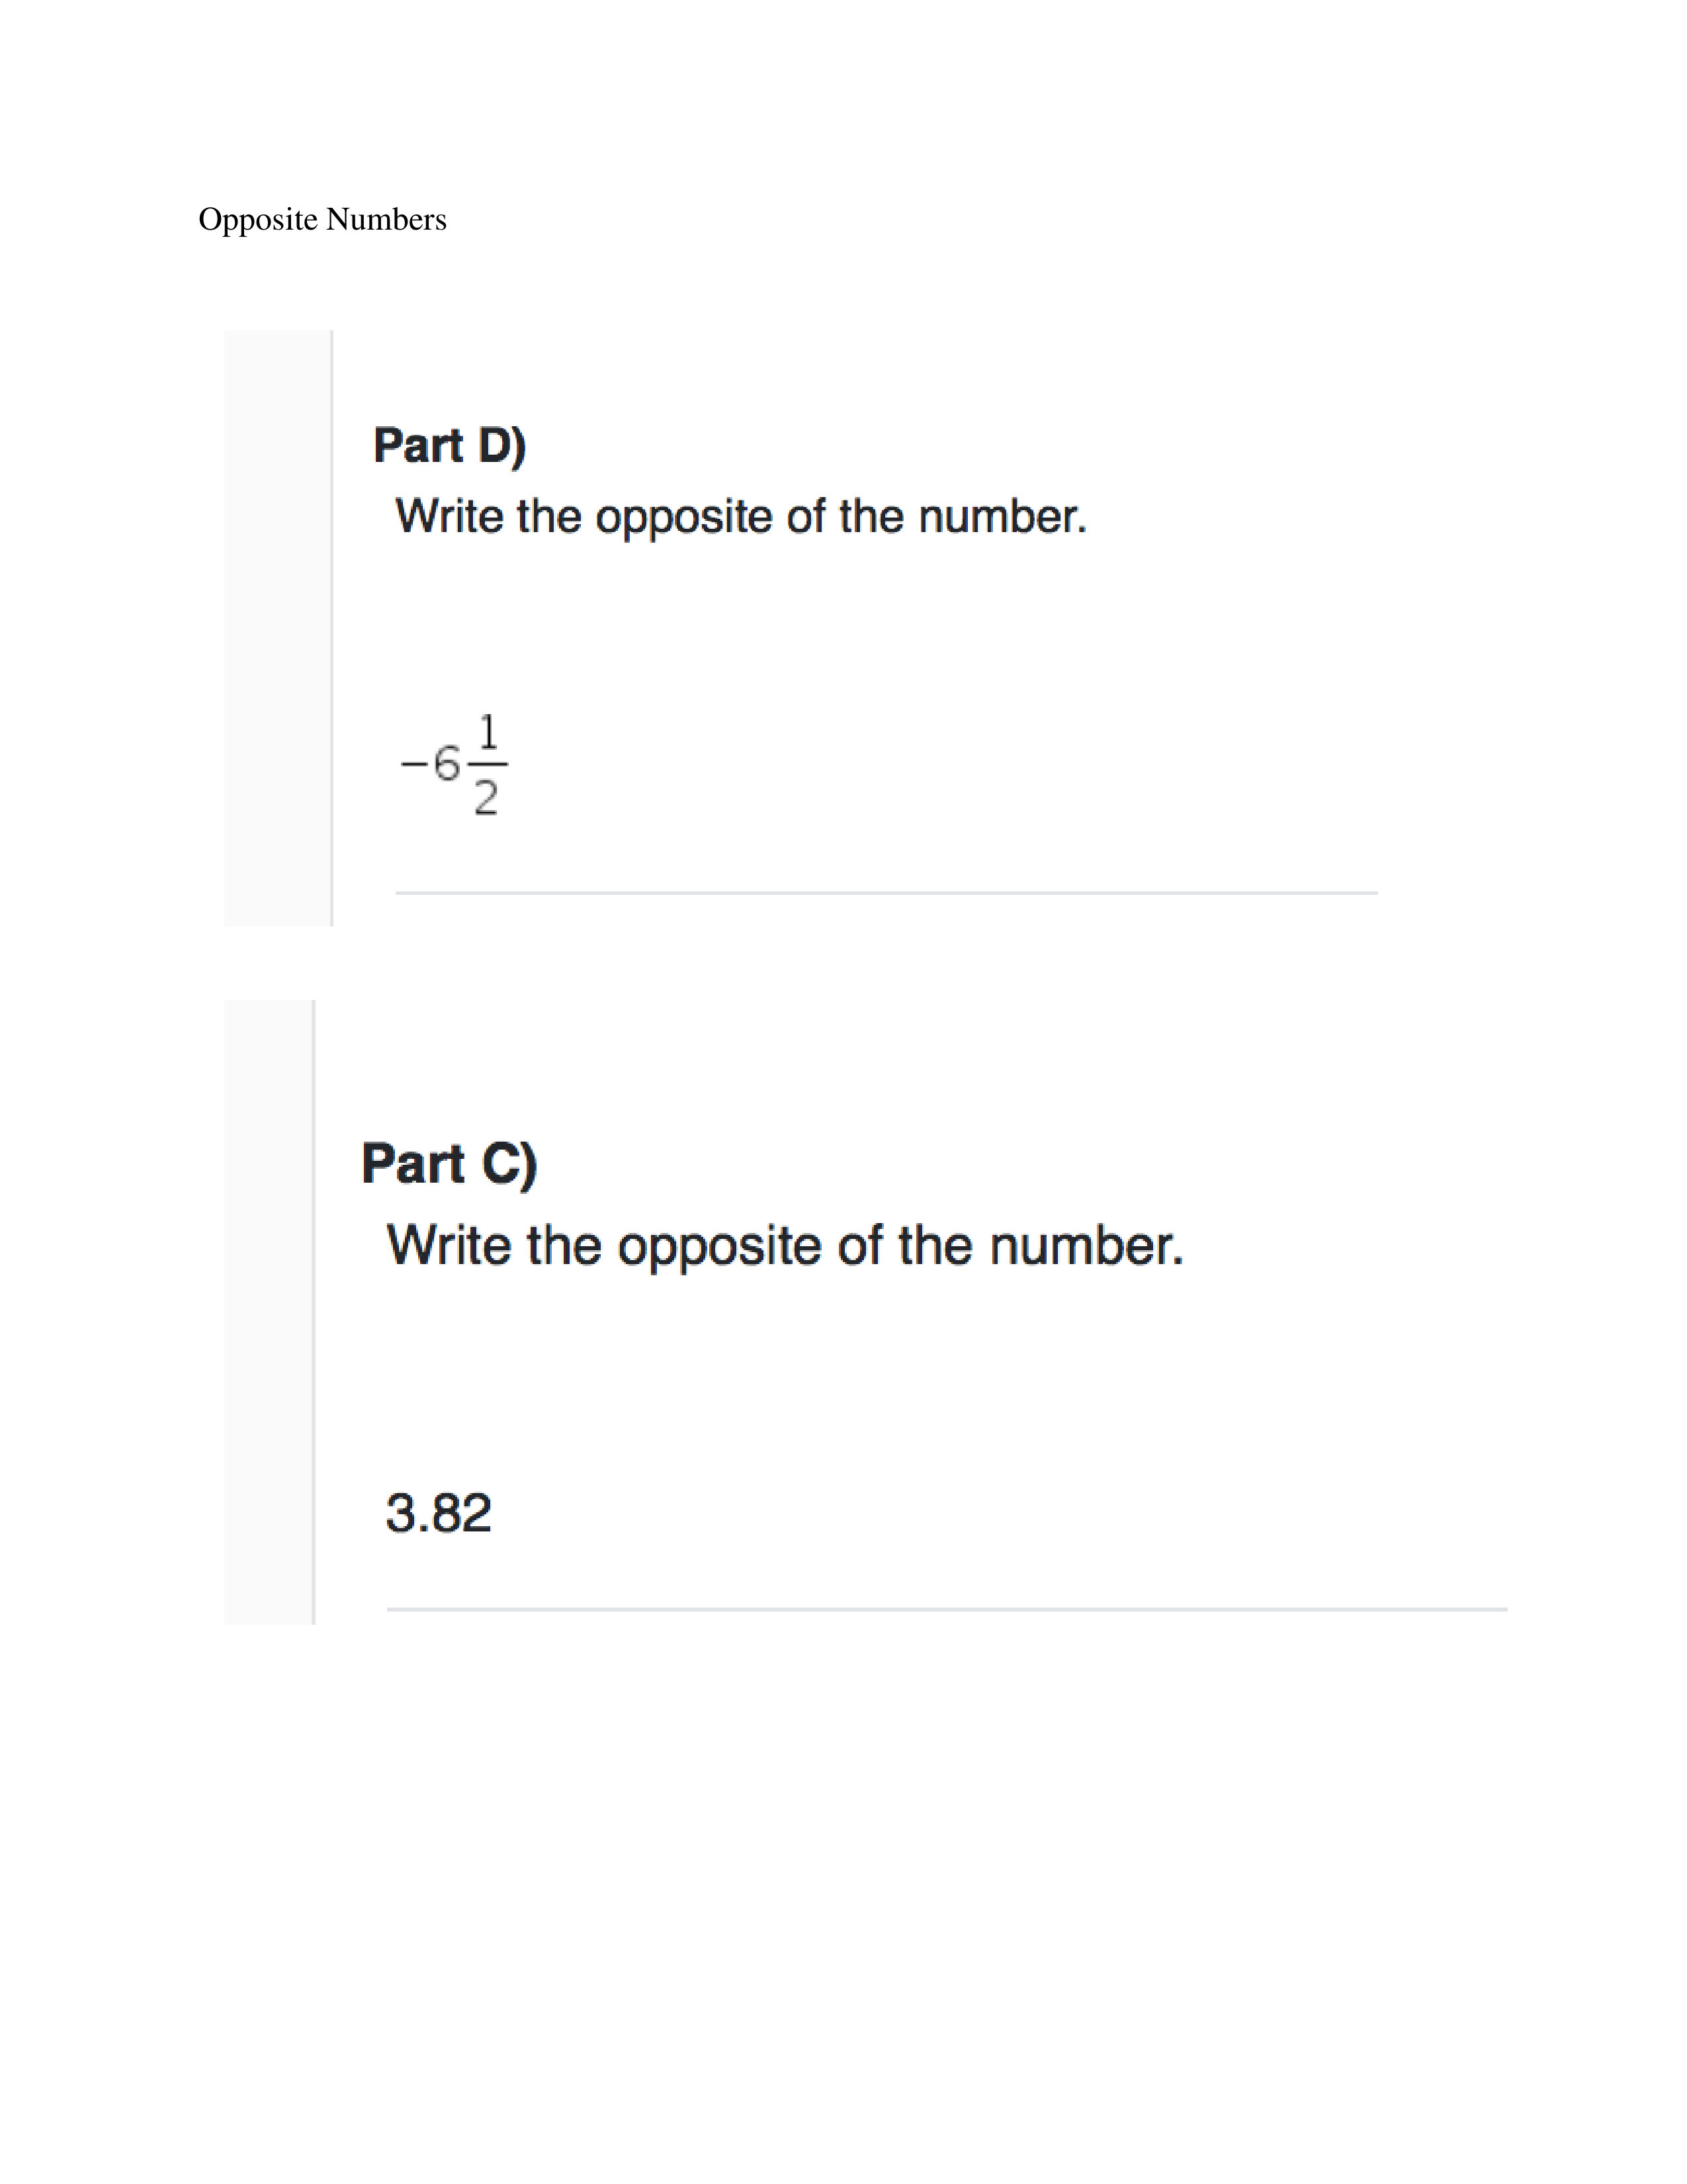Screen dimensions: 1687x2184
Task: Click the word "number." in Part D instruction
Action: coord(1002,517)
